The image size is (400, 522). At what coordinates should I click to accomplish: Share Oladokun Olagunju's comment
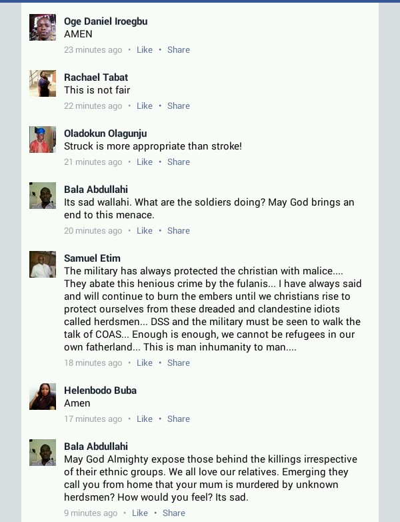pos(179,162)
